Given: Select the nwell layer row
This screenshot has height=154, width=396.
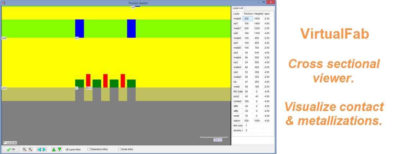Looking at the screenshot, I should (253, 116).
